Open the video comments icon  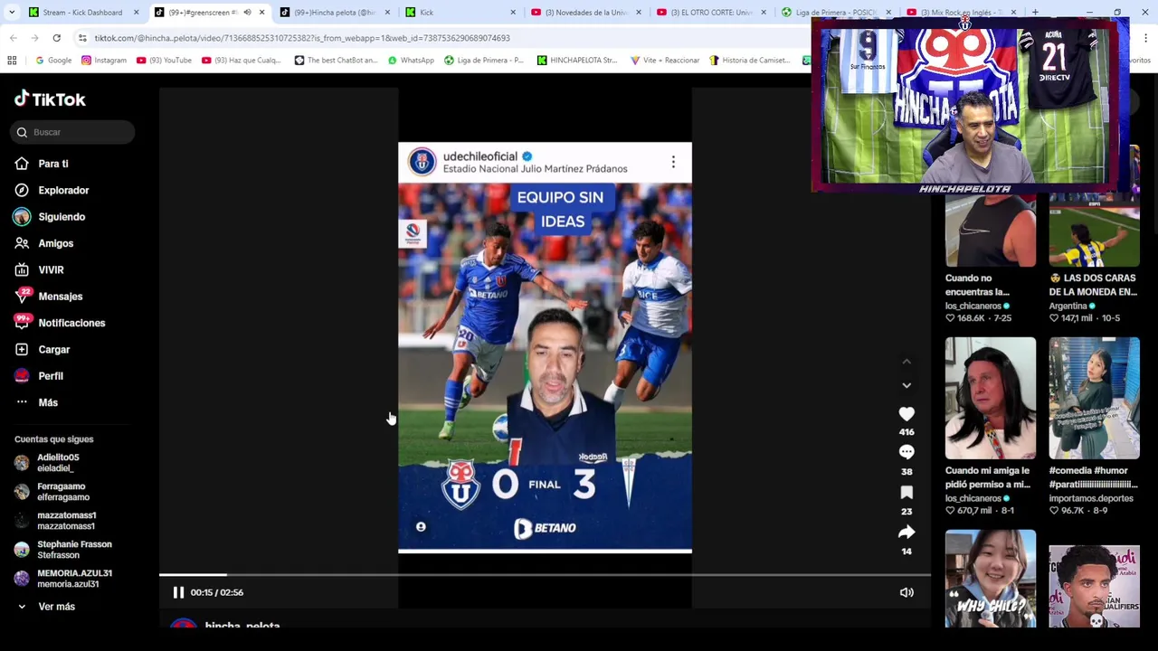(x=906, y=452)
